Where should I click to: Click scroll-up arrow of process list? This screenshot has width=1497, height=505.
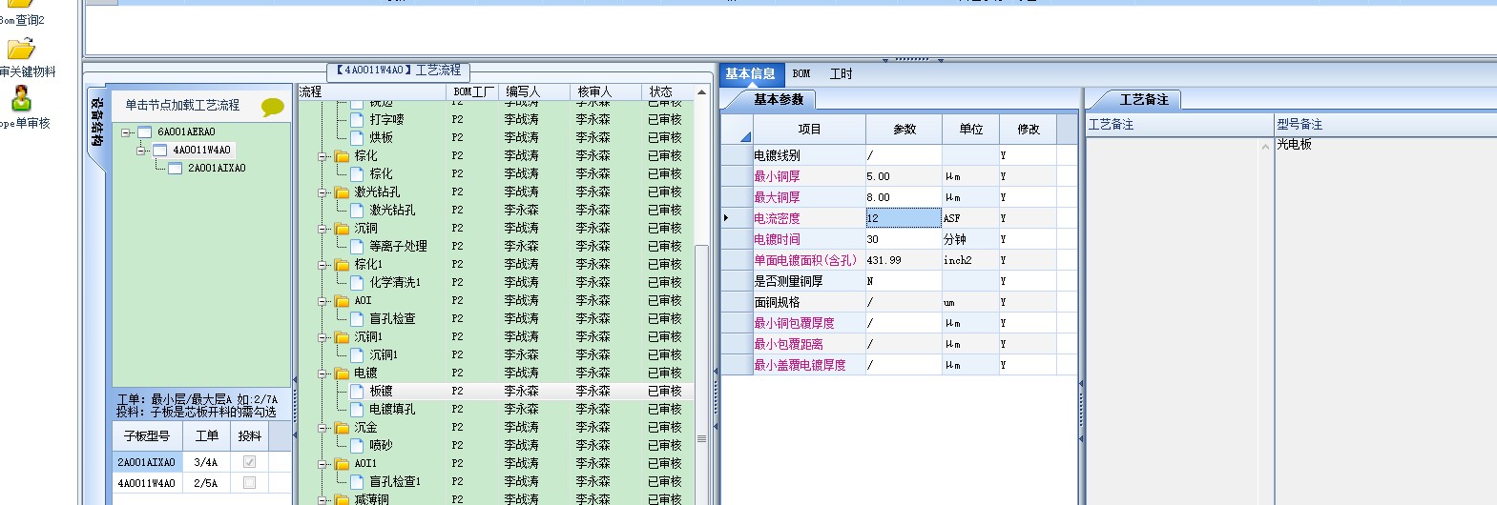701,92
